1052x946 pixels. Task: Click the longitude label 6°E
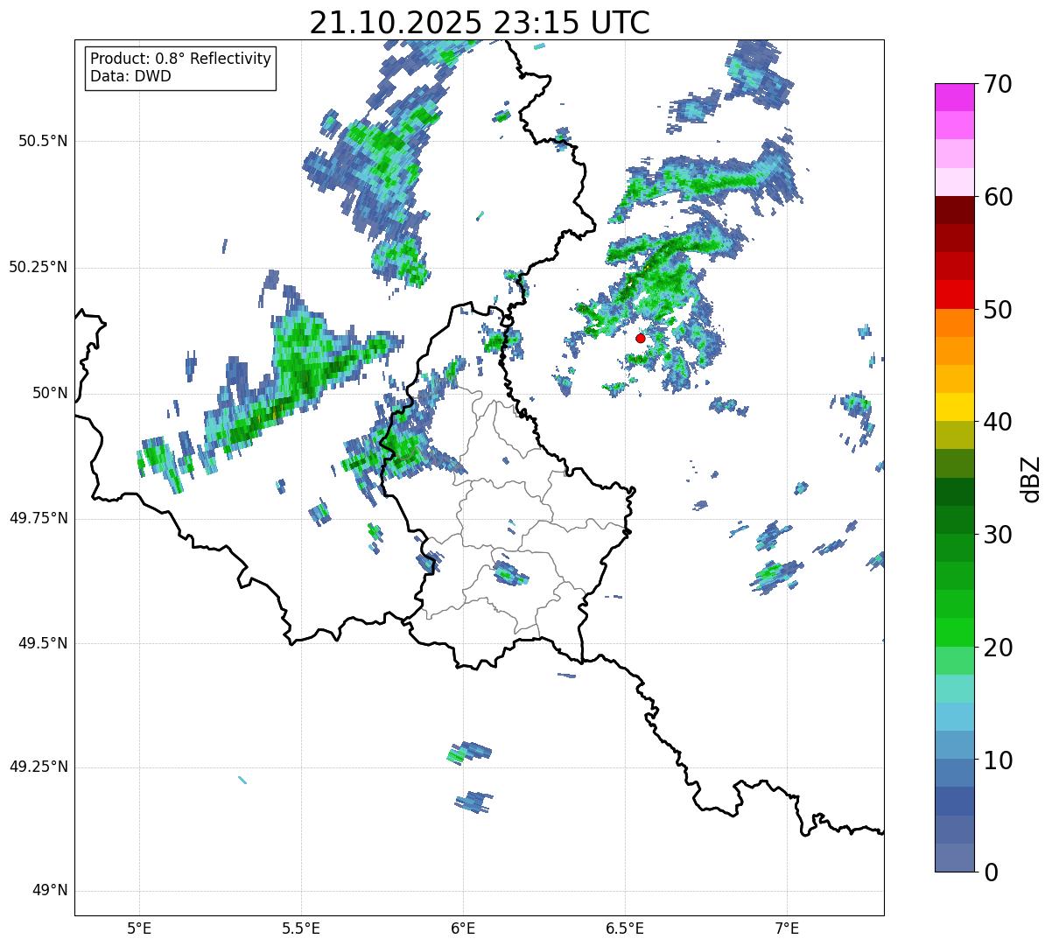tap(463, 928)
